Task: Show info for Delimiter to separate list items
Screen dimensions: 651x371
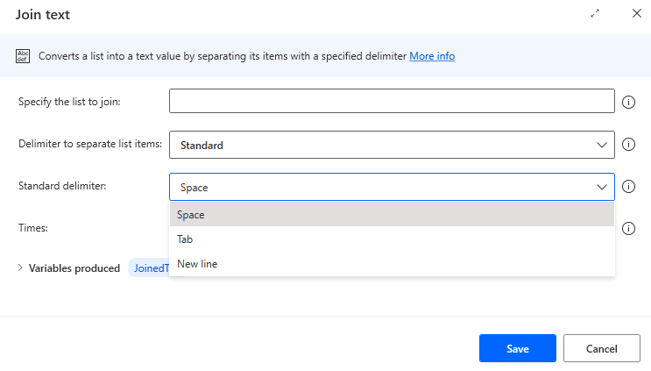Action: (x=628, y=144)
